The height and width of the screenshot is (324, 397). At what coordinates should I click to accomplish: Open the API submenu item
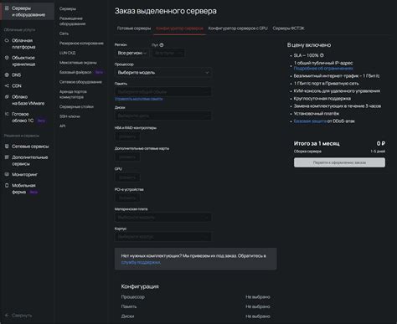[x=62, y=126]
